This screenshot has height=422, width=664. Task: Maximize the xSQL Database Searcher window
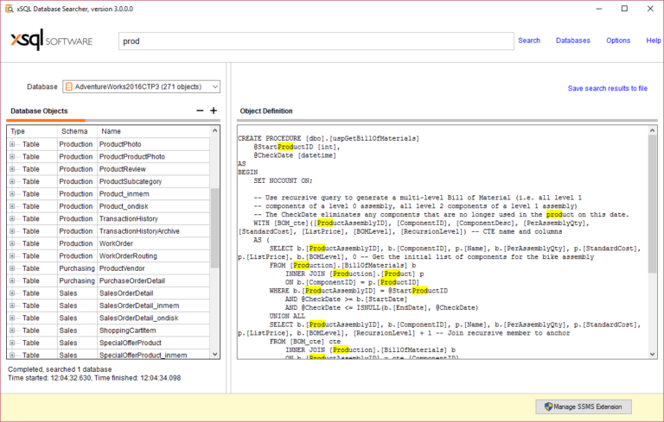click(624, 9)
